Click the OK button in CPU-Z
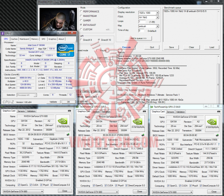Image resolution: width=224 pixels, height=196 pixels. (x=68, y=102)
